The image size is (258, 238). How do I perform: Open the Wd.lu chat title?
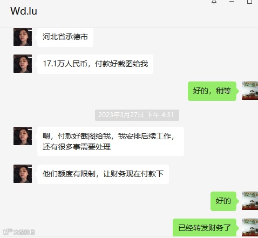tap(24, 11)
